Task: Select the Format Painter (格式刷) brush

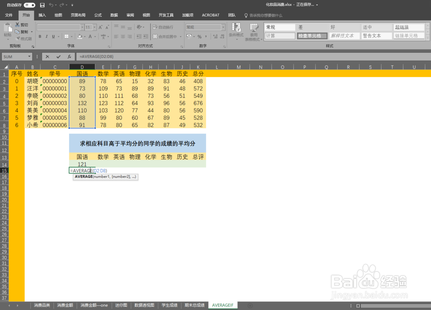Action: (x=18, y=38)
